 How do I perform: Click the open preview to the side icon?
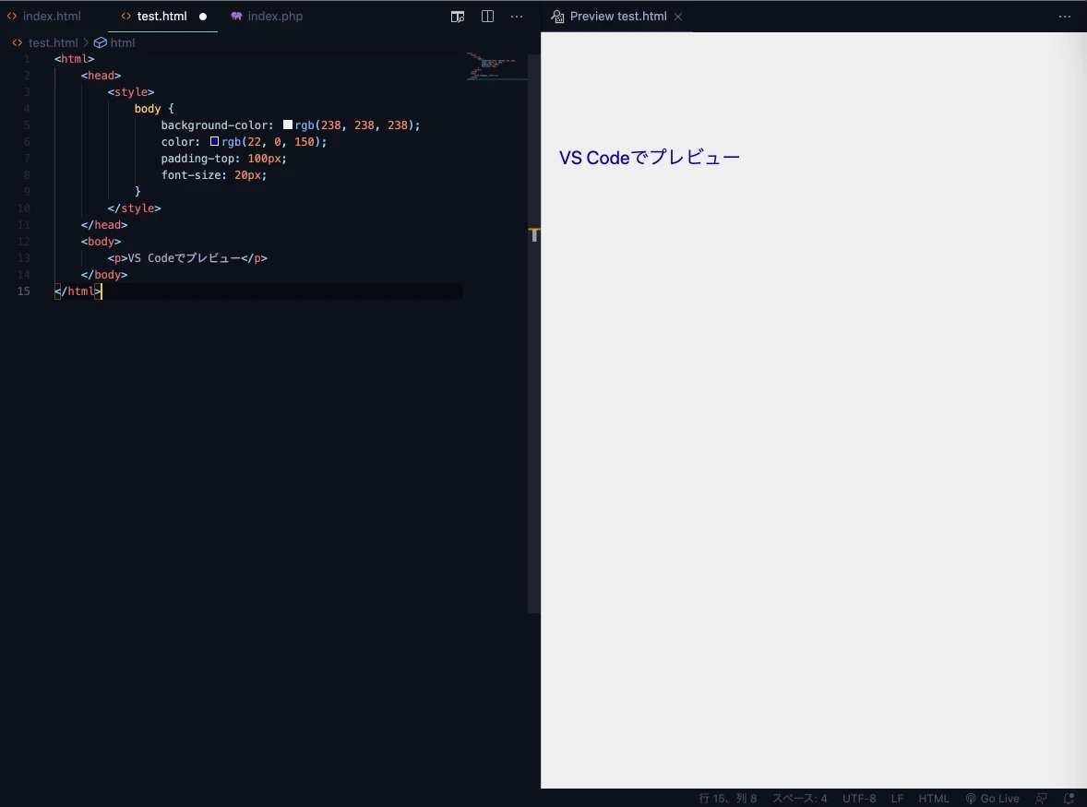[458, 17]
